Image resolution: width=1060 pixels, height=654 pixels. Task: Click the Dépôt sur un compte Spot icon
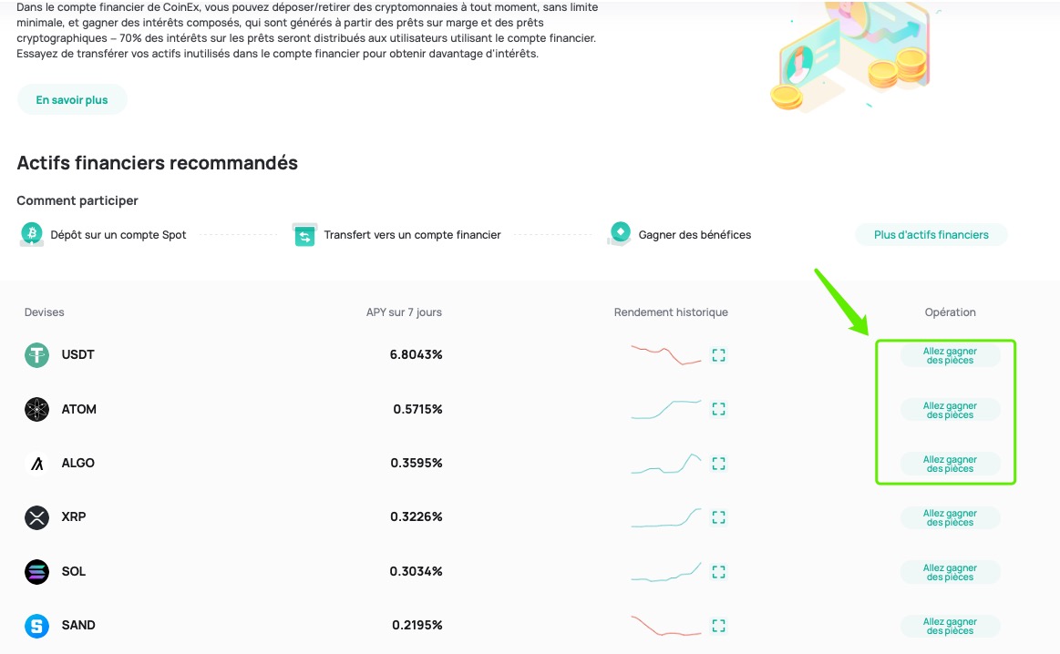tap(31, 234)
